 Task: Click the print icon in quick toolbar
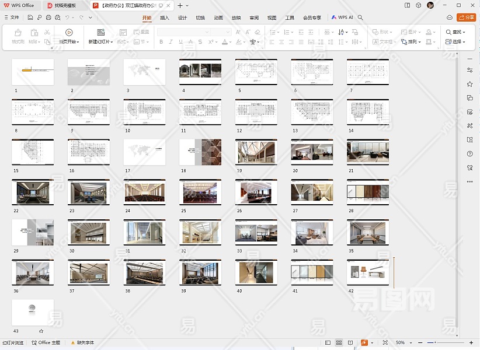[x=47, y=17]
